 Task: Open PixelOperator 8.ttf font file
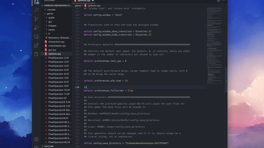[57, 82]
